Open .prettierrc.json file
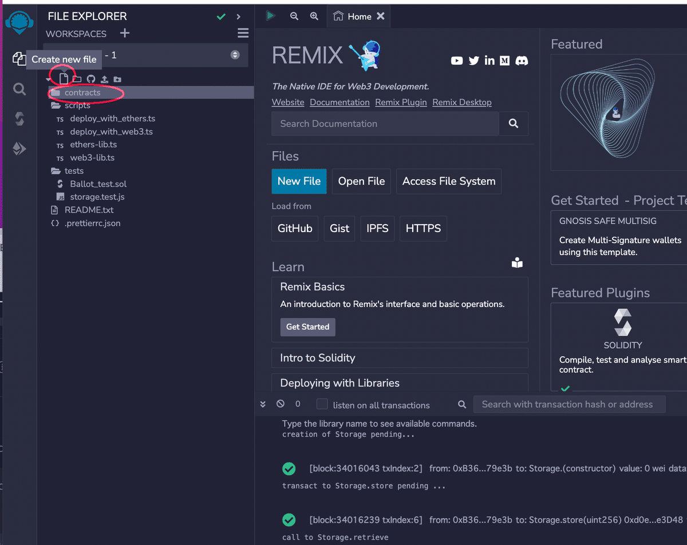Viewport: 687px width, 545px height. pos(92,223)
